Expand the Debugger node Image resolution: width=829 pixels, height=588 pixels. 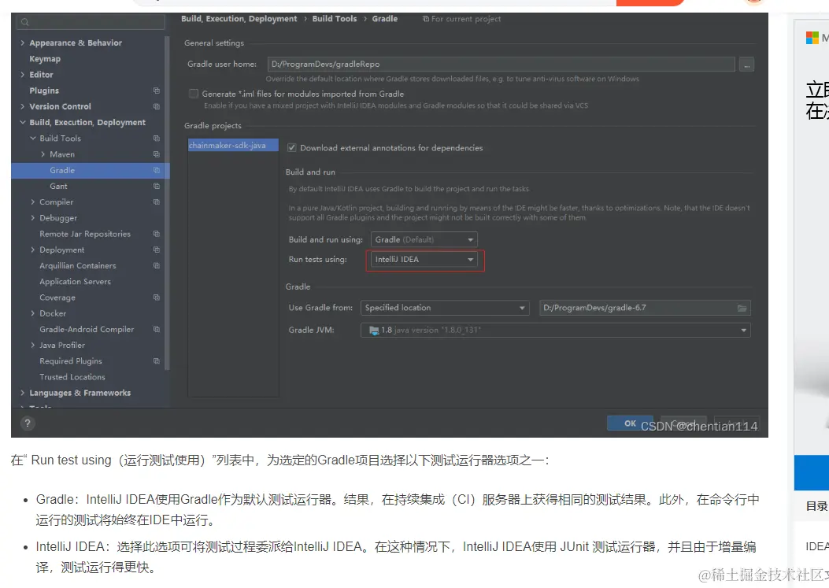[x=33, y=218]
